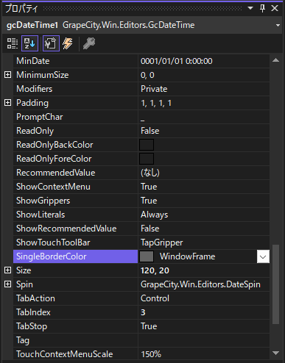
Task: Select the highlighted SingleBorderColor property name
Action: point(52,256)
